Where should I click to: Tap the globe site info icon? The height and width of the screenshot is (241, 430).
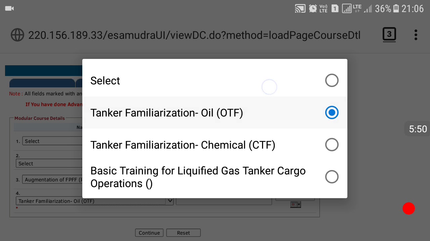pos(17,35)
